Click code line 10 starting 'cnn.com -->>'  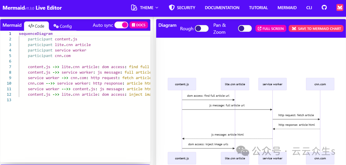tap(89, 83)
